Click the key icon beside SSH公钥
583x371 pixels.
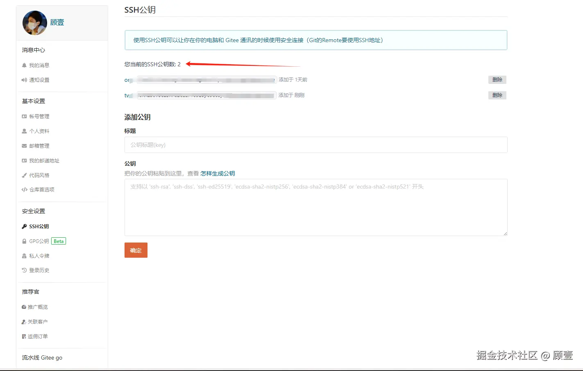click(x=24, y=227)
